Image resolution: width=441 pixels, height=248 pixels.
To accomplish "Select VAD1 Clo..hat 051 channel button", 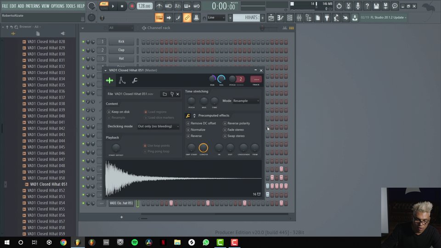I will (121, 203).
